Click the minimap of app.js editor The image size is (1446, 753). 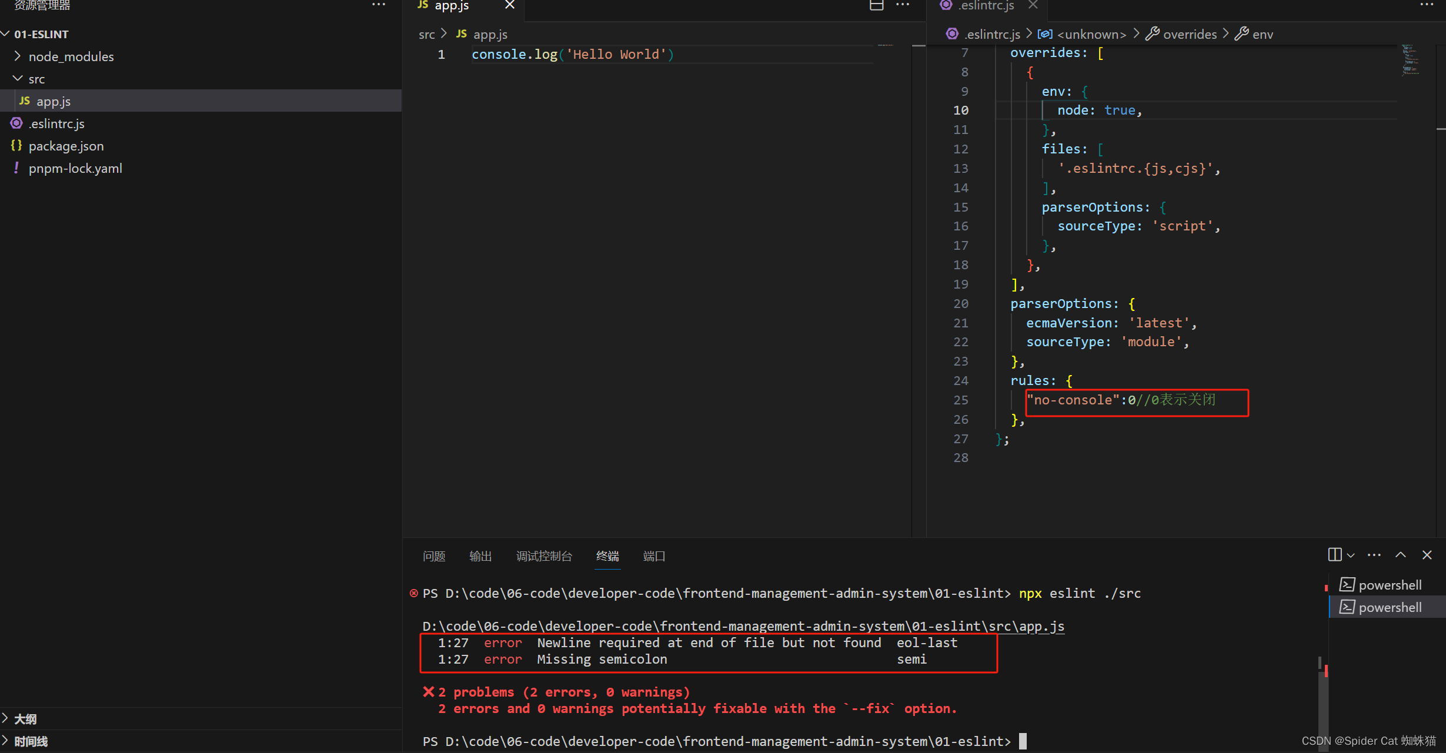[x=886, y=46]
